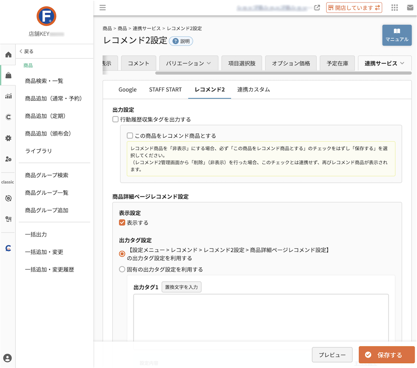Go back via 戻る chevron
The width and height of the screenshot is (417, 368).
26,51
